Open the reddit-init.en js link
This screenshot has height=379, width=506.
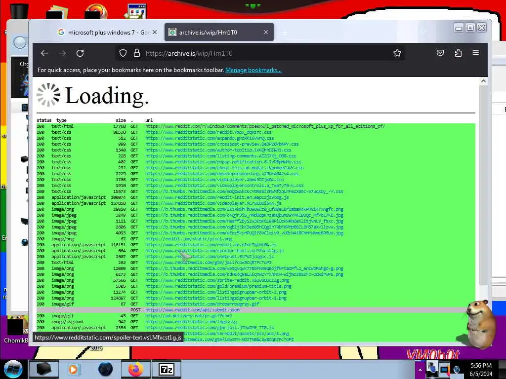click(x=217, y=197)
